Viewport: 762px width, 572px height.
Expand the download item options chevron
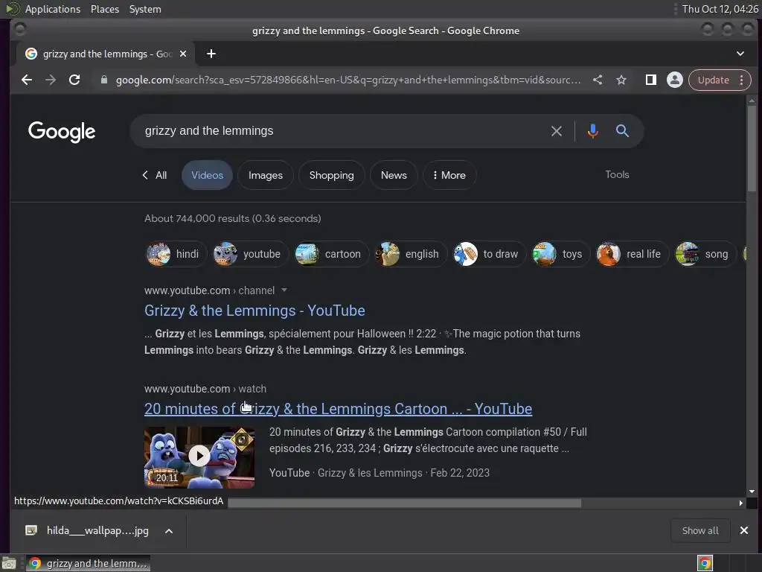point(169,530)
